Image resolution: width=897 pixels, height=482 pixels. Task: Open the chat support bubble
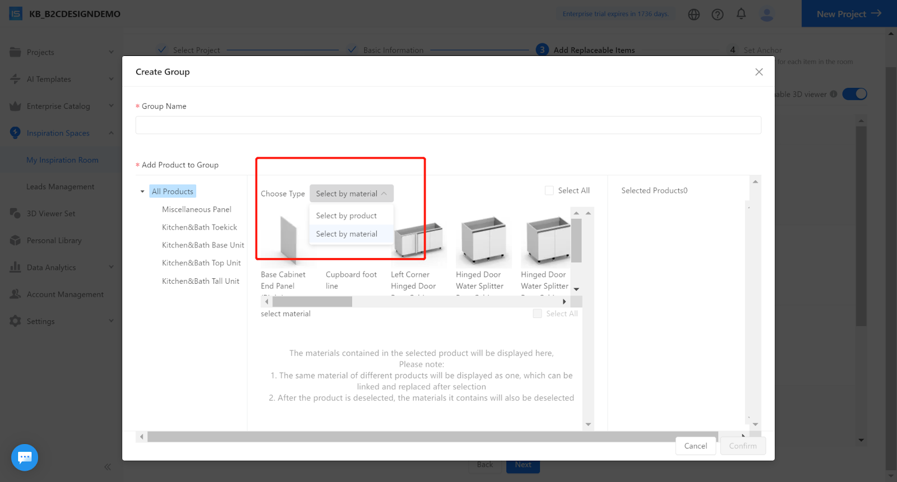click(25, 457)
